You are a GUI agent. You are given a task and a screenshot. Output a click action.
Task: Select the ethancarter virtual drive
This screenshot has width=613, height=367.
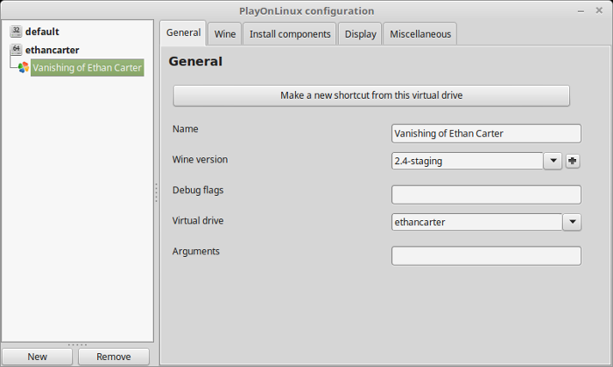(x=52, y=50)
